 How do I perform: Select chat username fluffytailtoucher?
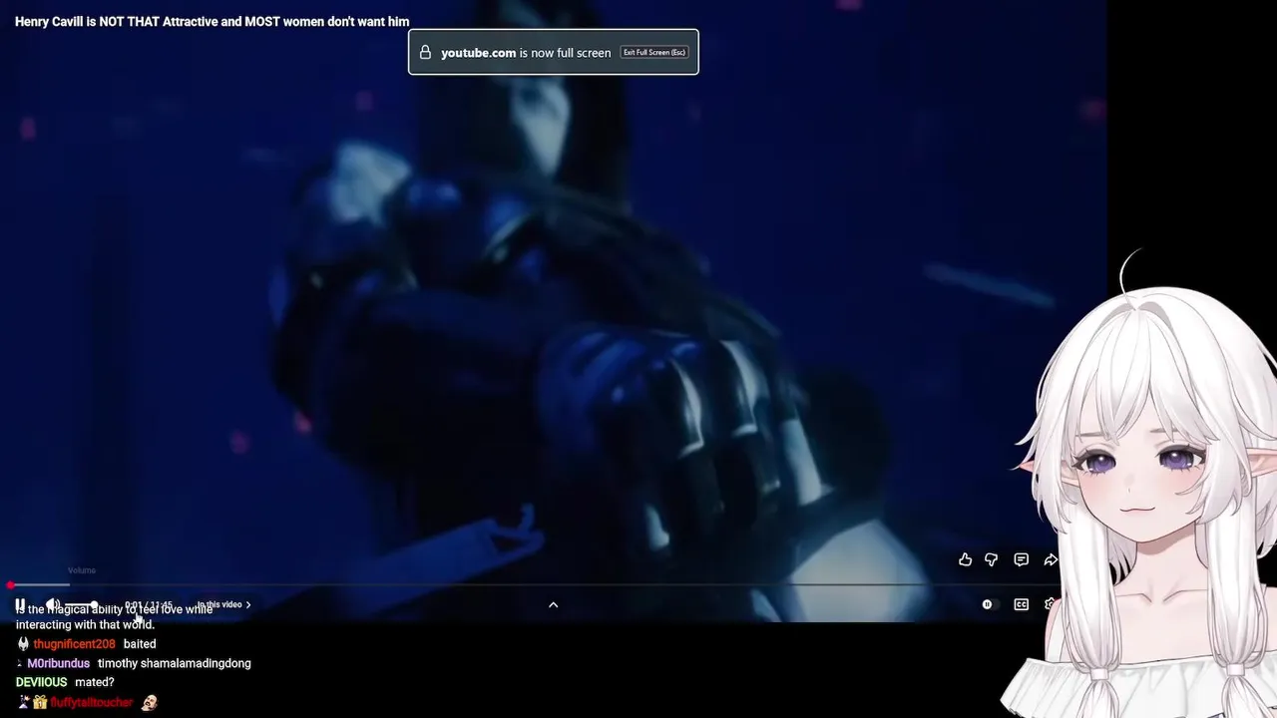pos(92,702)
